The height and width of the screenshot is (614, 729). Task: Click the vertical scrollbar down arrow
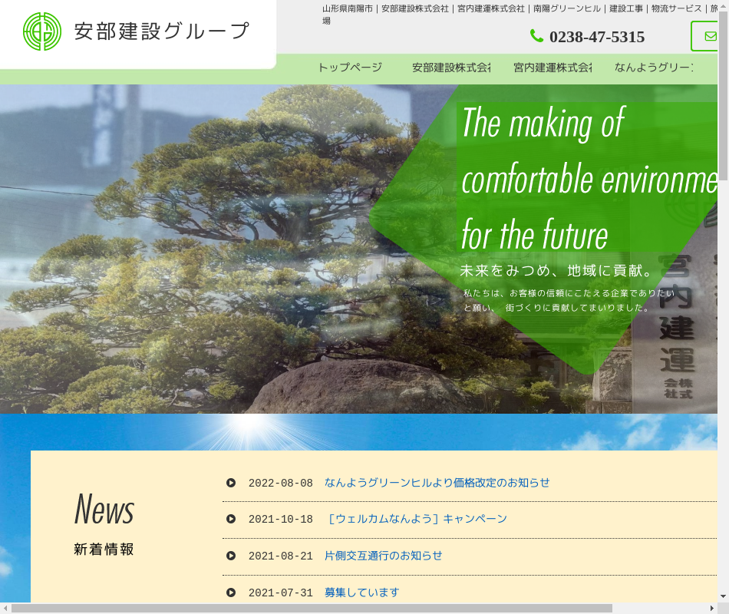coord(723,596)
